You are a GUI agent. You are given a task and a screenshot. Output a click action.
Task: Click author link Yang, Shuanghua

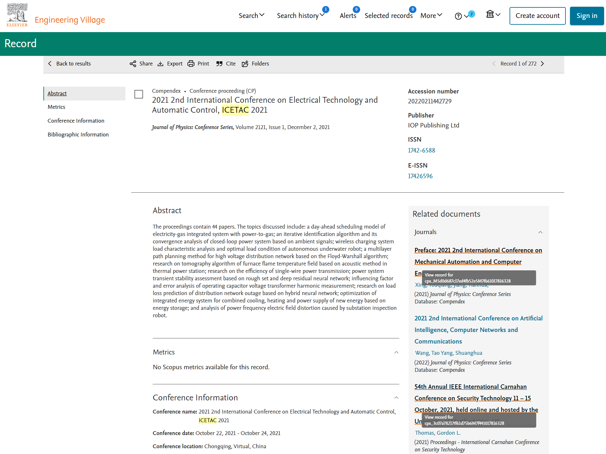click(461, 353)
